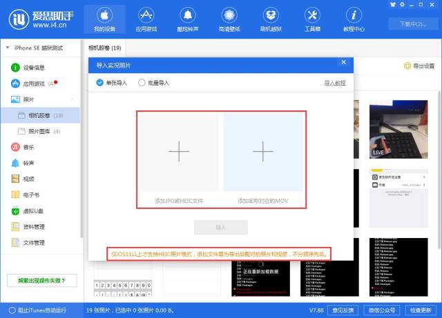The width and height of the screenshot is (442, 318).
Task: Add the matching MOV file via plus box
Action: click(x=263, y=152)
